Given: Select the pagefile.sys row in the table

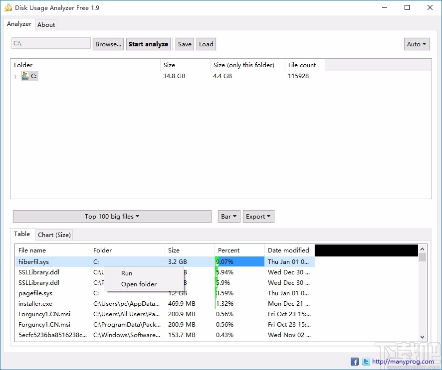Looking at the screenshot, I should tap(35, 293).
